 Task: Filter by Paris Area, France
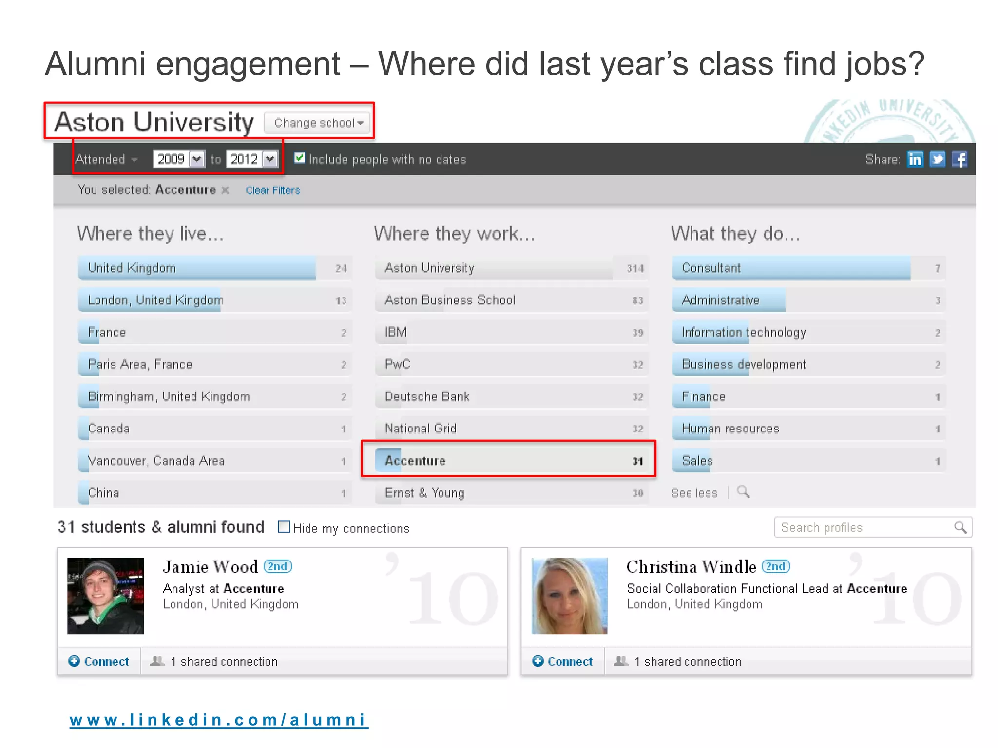click(214, 364)
